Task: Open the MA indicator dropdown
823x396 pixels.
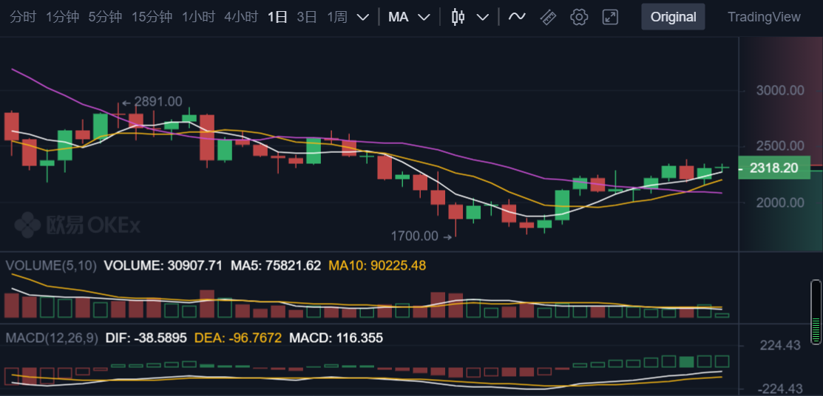Action: pyautogui.click(x=409, y=17)
